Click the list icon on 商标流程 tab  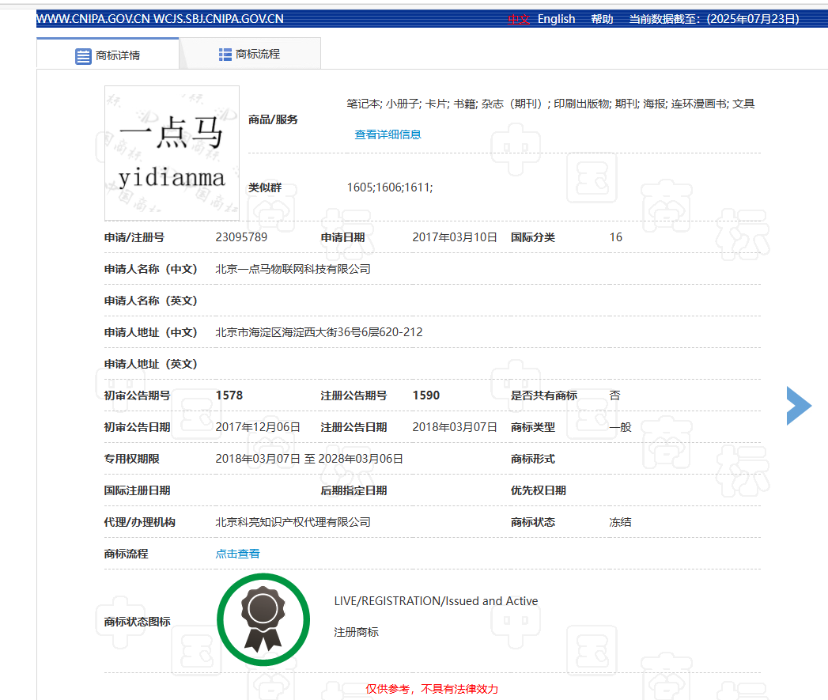pyautogui.click(x=225, y=55)
